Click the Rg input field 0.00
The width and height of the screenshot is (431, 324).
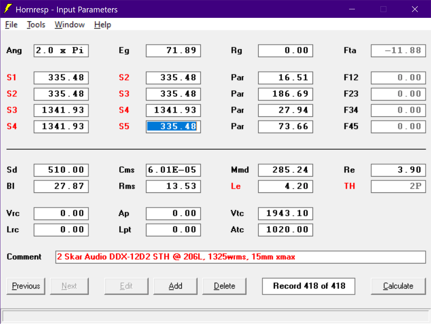pos(285,50)
